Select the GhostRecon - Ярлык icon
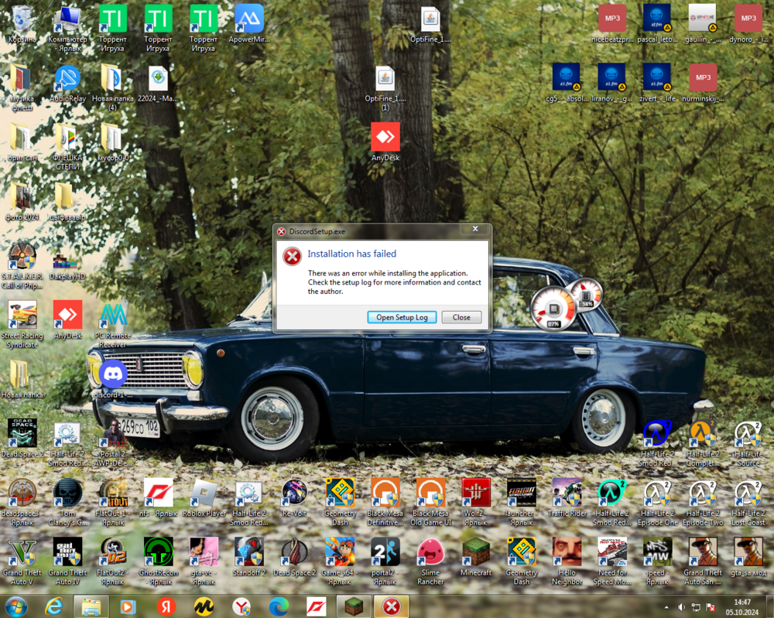This screenshot has height=618, width=774. point(159,562)
